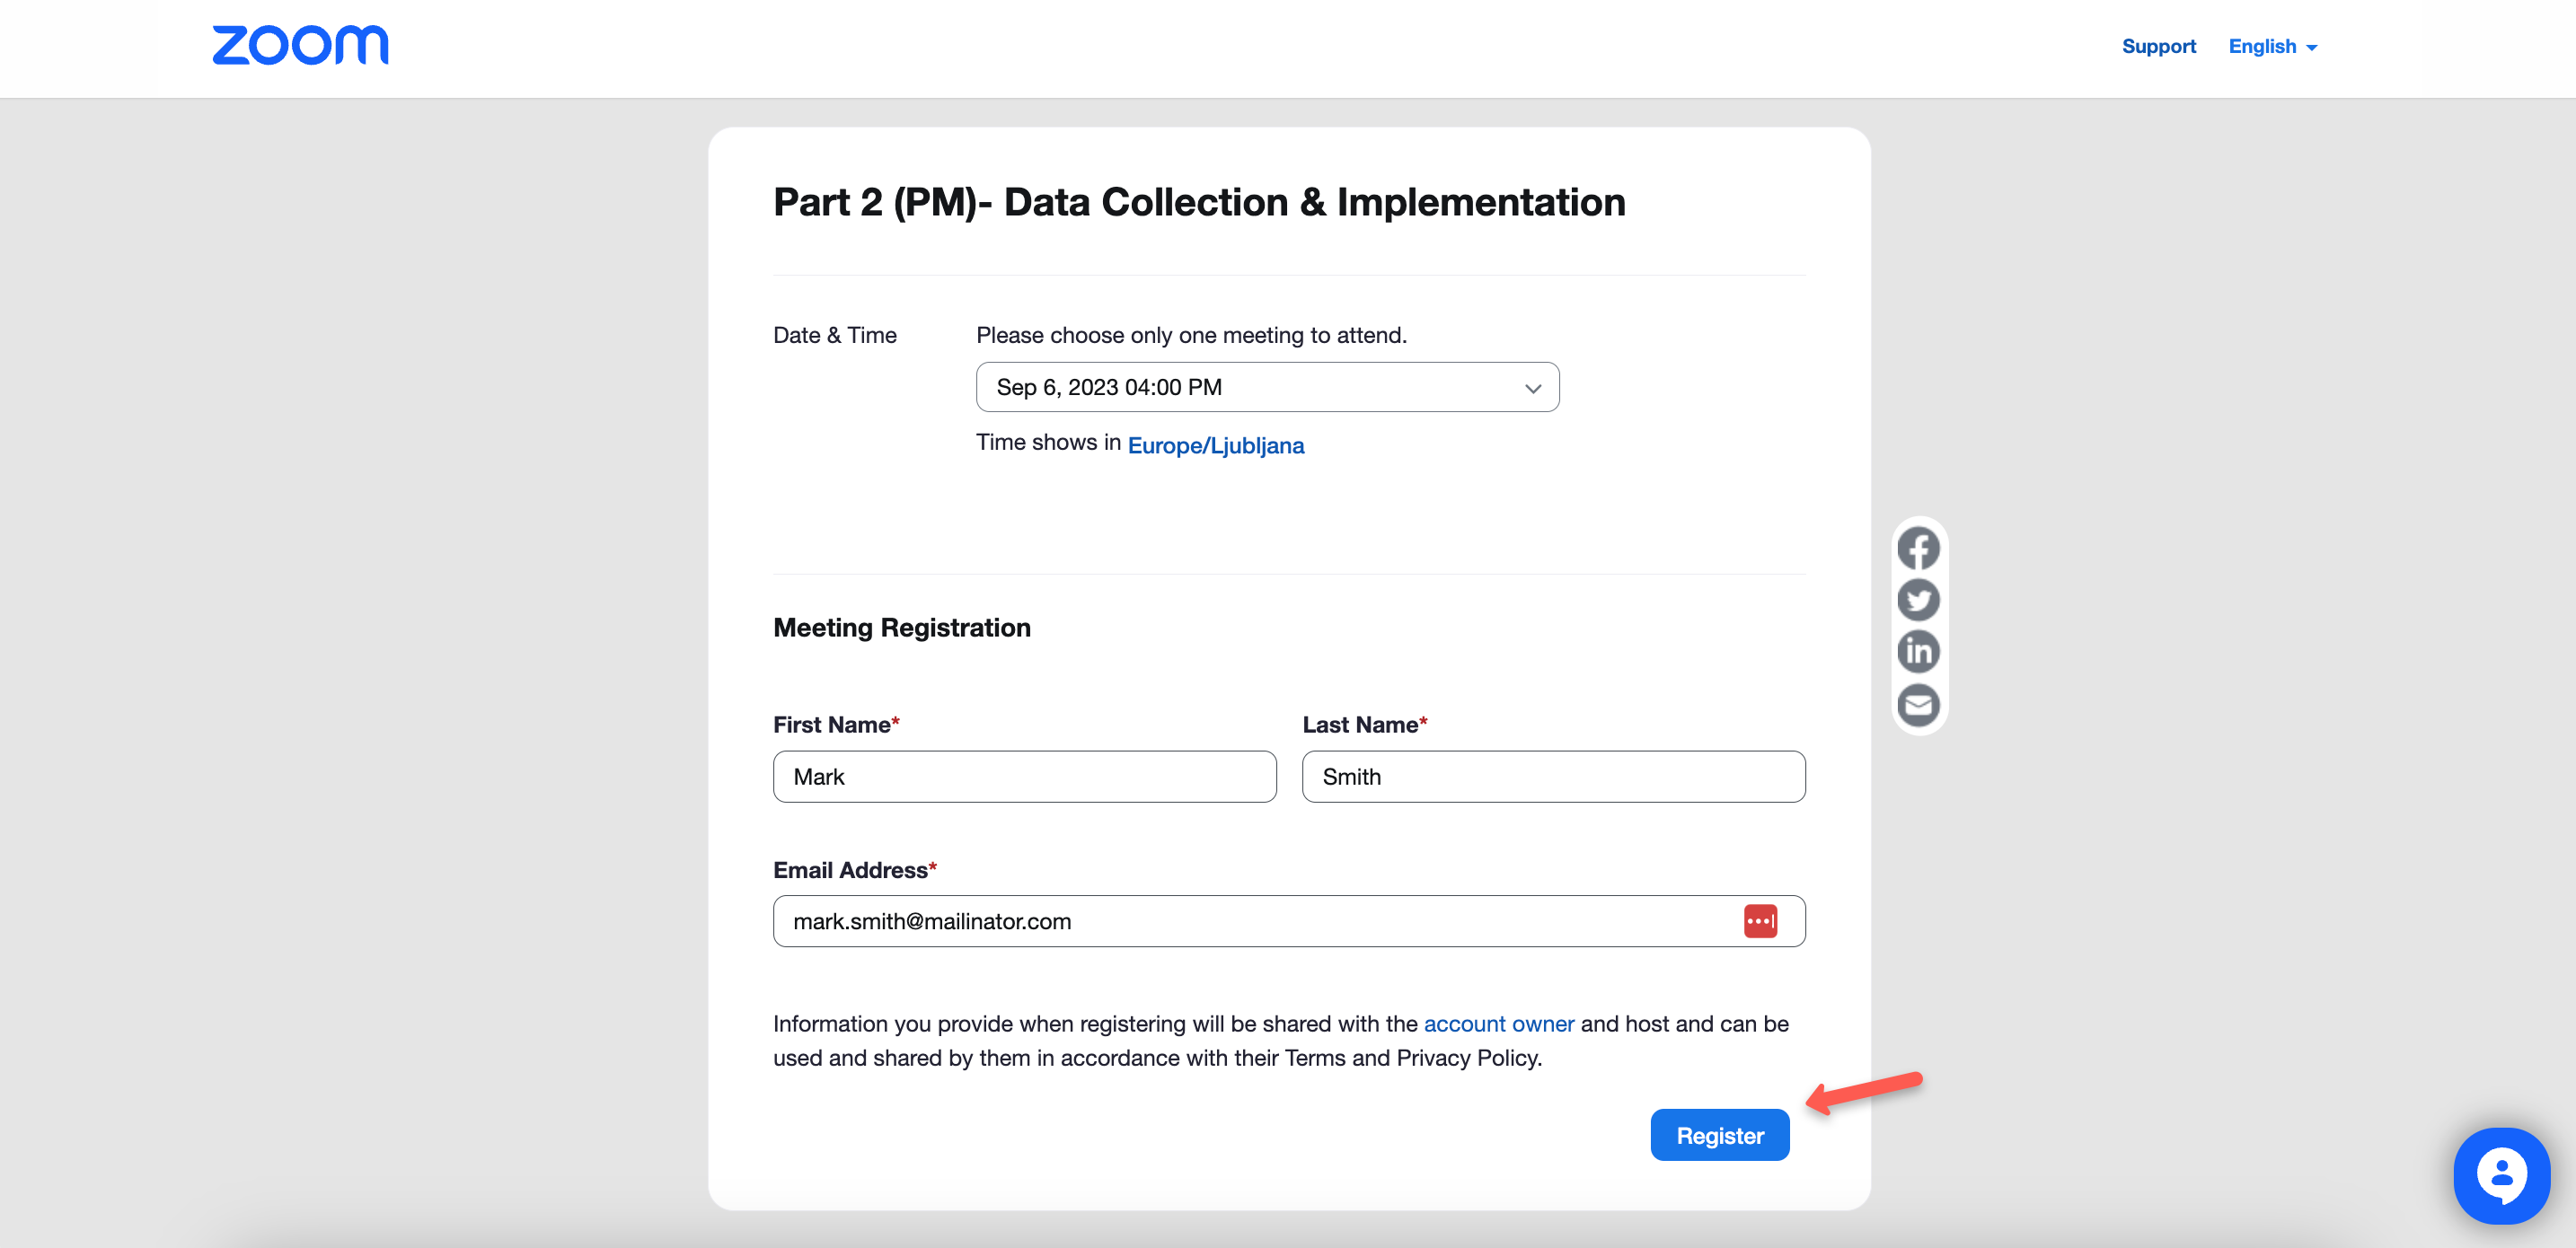This screenshot has height=1248, width=2576.
Task: Focus the Last Name field
Action: coord(1552,777)
